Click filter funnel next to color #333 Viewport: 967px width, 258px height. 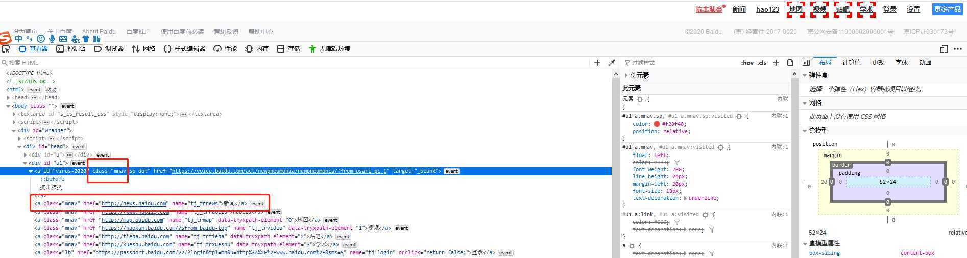pos(677,162)
